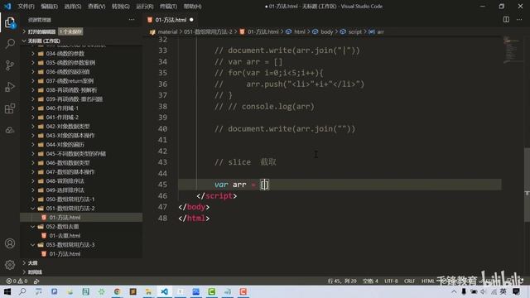This screenshot has height=298, width=530.
Task: Open the Run and Debug view
Action: point(10,87)
